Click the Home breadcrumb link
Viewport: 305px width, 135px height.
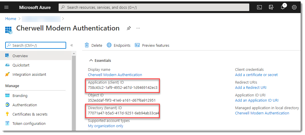tap(11, 19)
